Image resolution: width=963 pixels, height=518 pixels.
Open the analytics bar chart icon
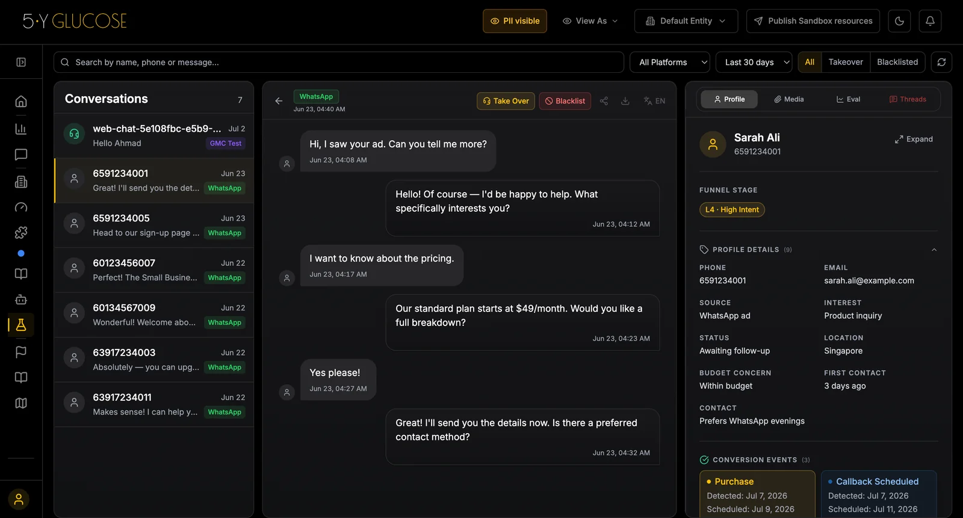(x=21, y=129)
